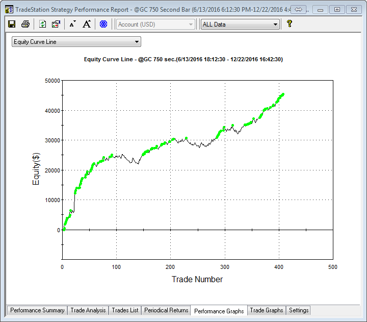Decrease font size with small A icon
The height and width of the screenshot is (322, 367).
73,24
